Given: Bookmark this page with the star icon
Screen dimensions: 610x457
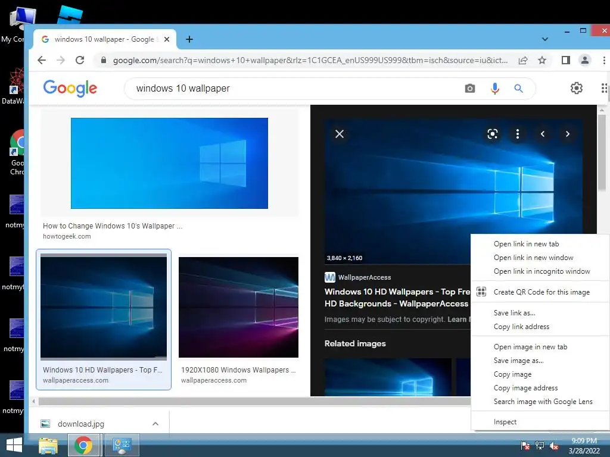Looking at the screenshot, I should click(542, 60).
